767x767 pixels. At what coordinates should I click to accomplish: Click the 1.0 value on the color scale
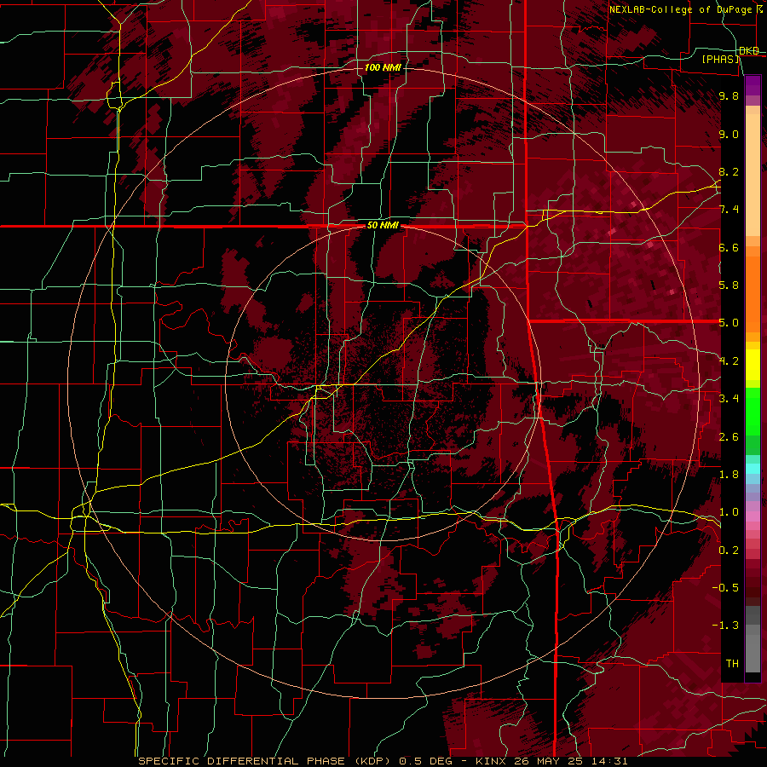click(x=729, y=512)
